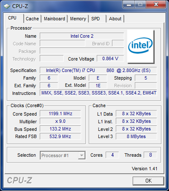Click the Ext. Family value field
Screen dimensions: 169x191
(x=49, y=86)
